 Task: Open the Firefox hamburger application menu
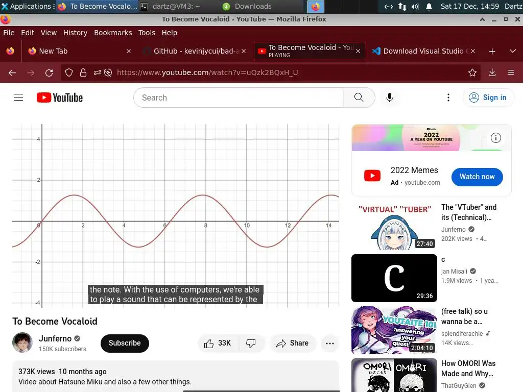(x=511, y=72)
